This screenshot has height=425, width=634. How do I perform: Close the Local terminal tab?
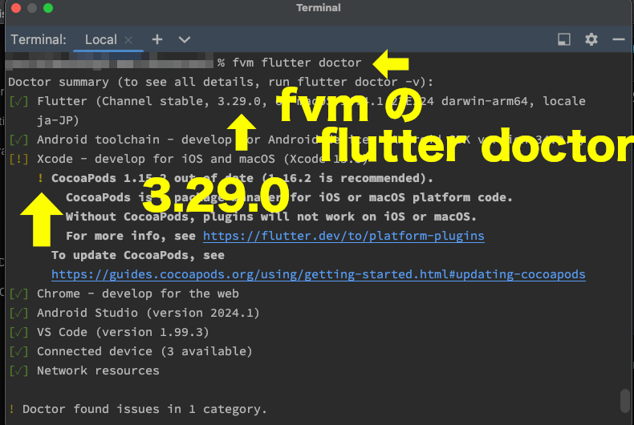128,40
